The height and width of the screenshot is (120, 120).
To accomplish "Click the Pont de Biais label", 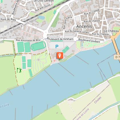I will [x=8, y=19].
